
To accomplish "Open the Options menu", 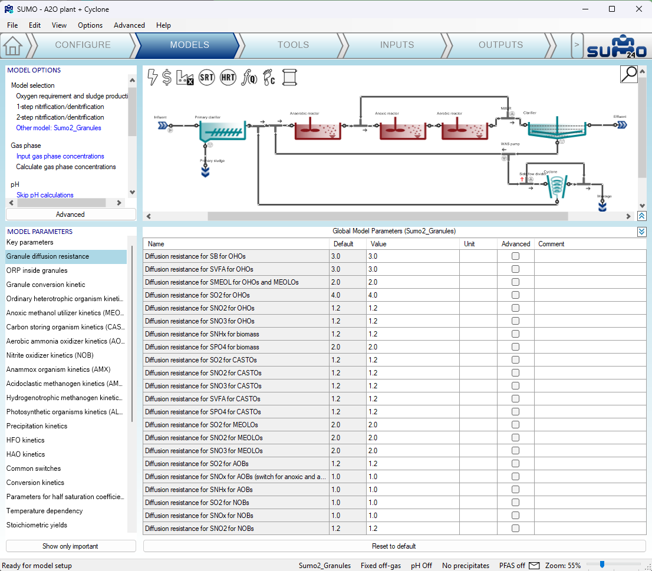I will tap(90, 25).
